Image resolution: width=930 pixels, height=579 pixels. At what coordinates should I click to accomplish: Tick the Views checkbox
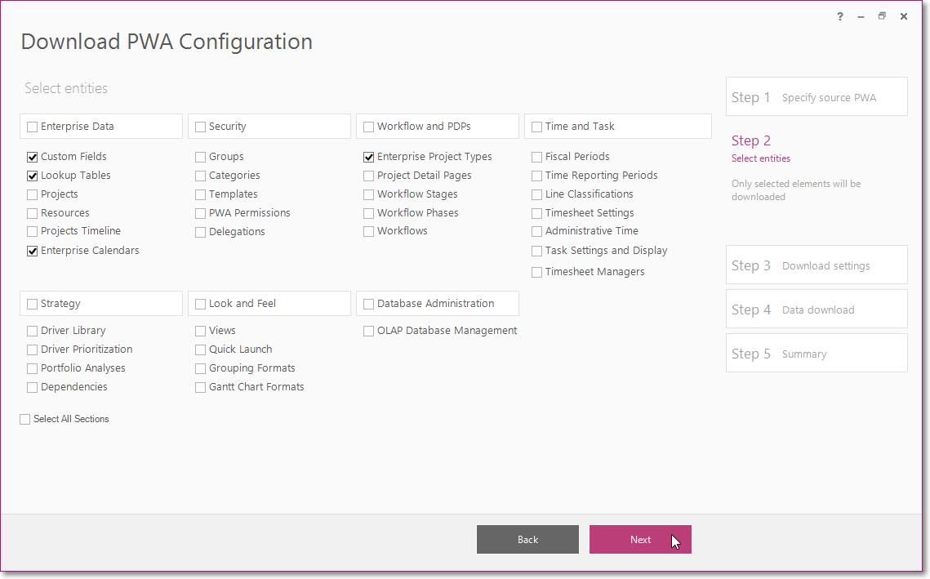[x=201, y=331]
